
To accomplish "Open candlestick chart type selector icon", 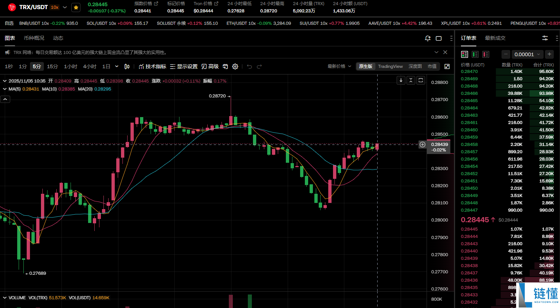I will (x=127, y=66).
